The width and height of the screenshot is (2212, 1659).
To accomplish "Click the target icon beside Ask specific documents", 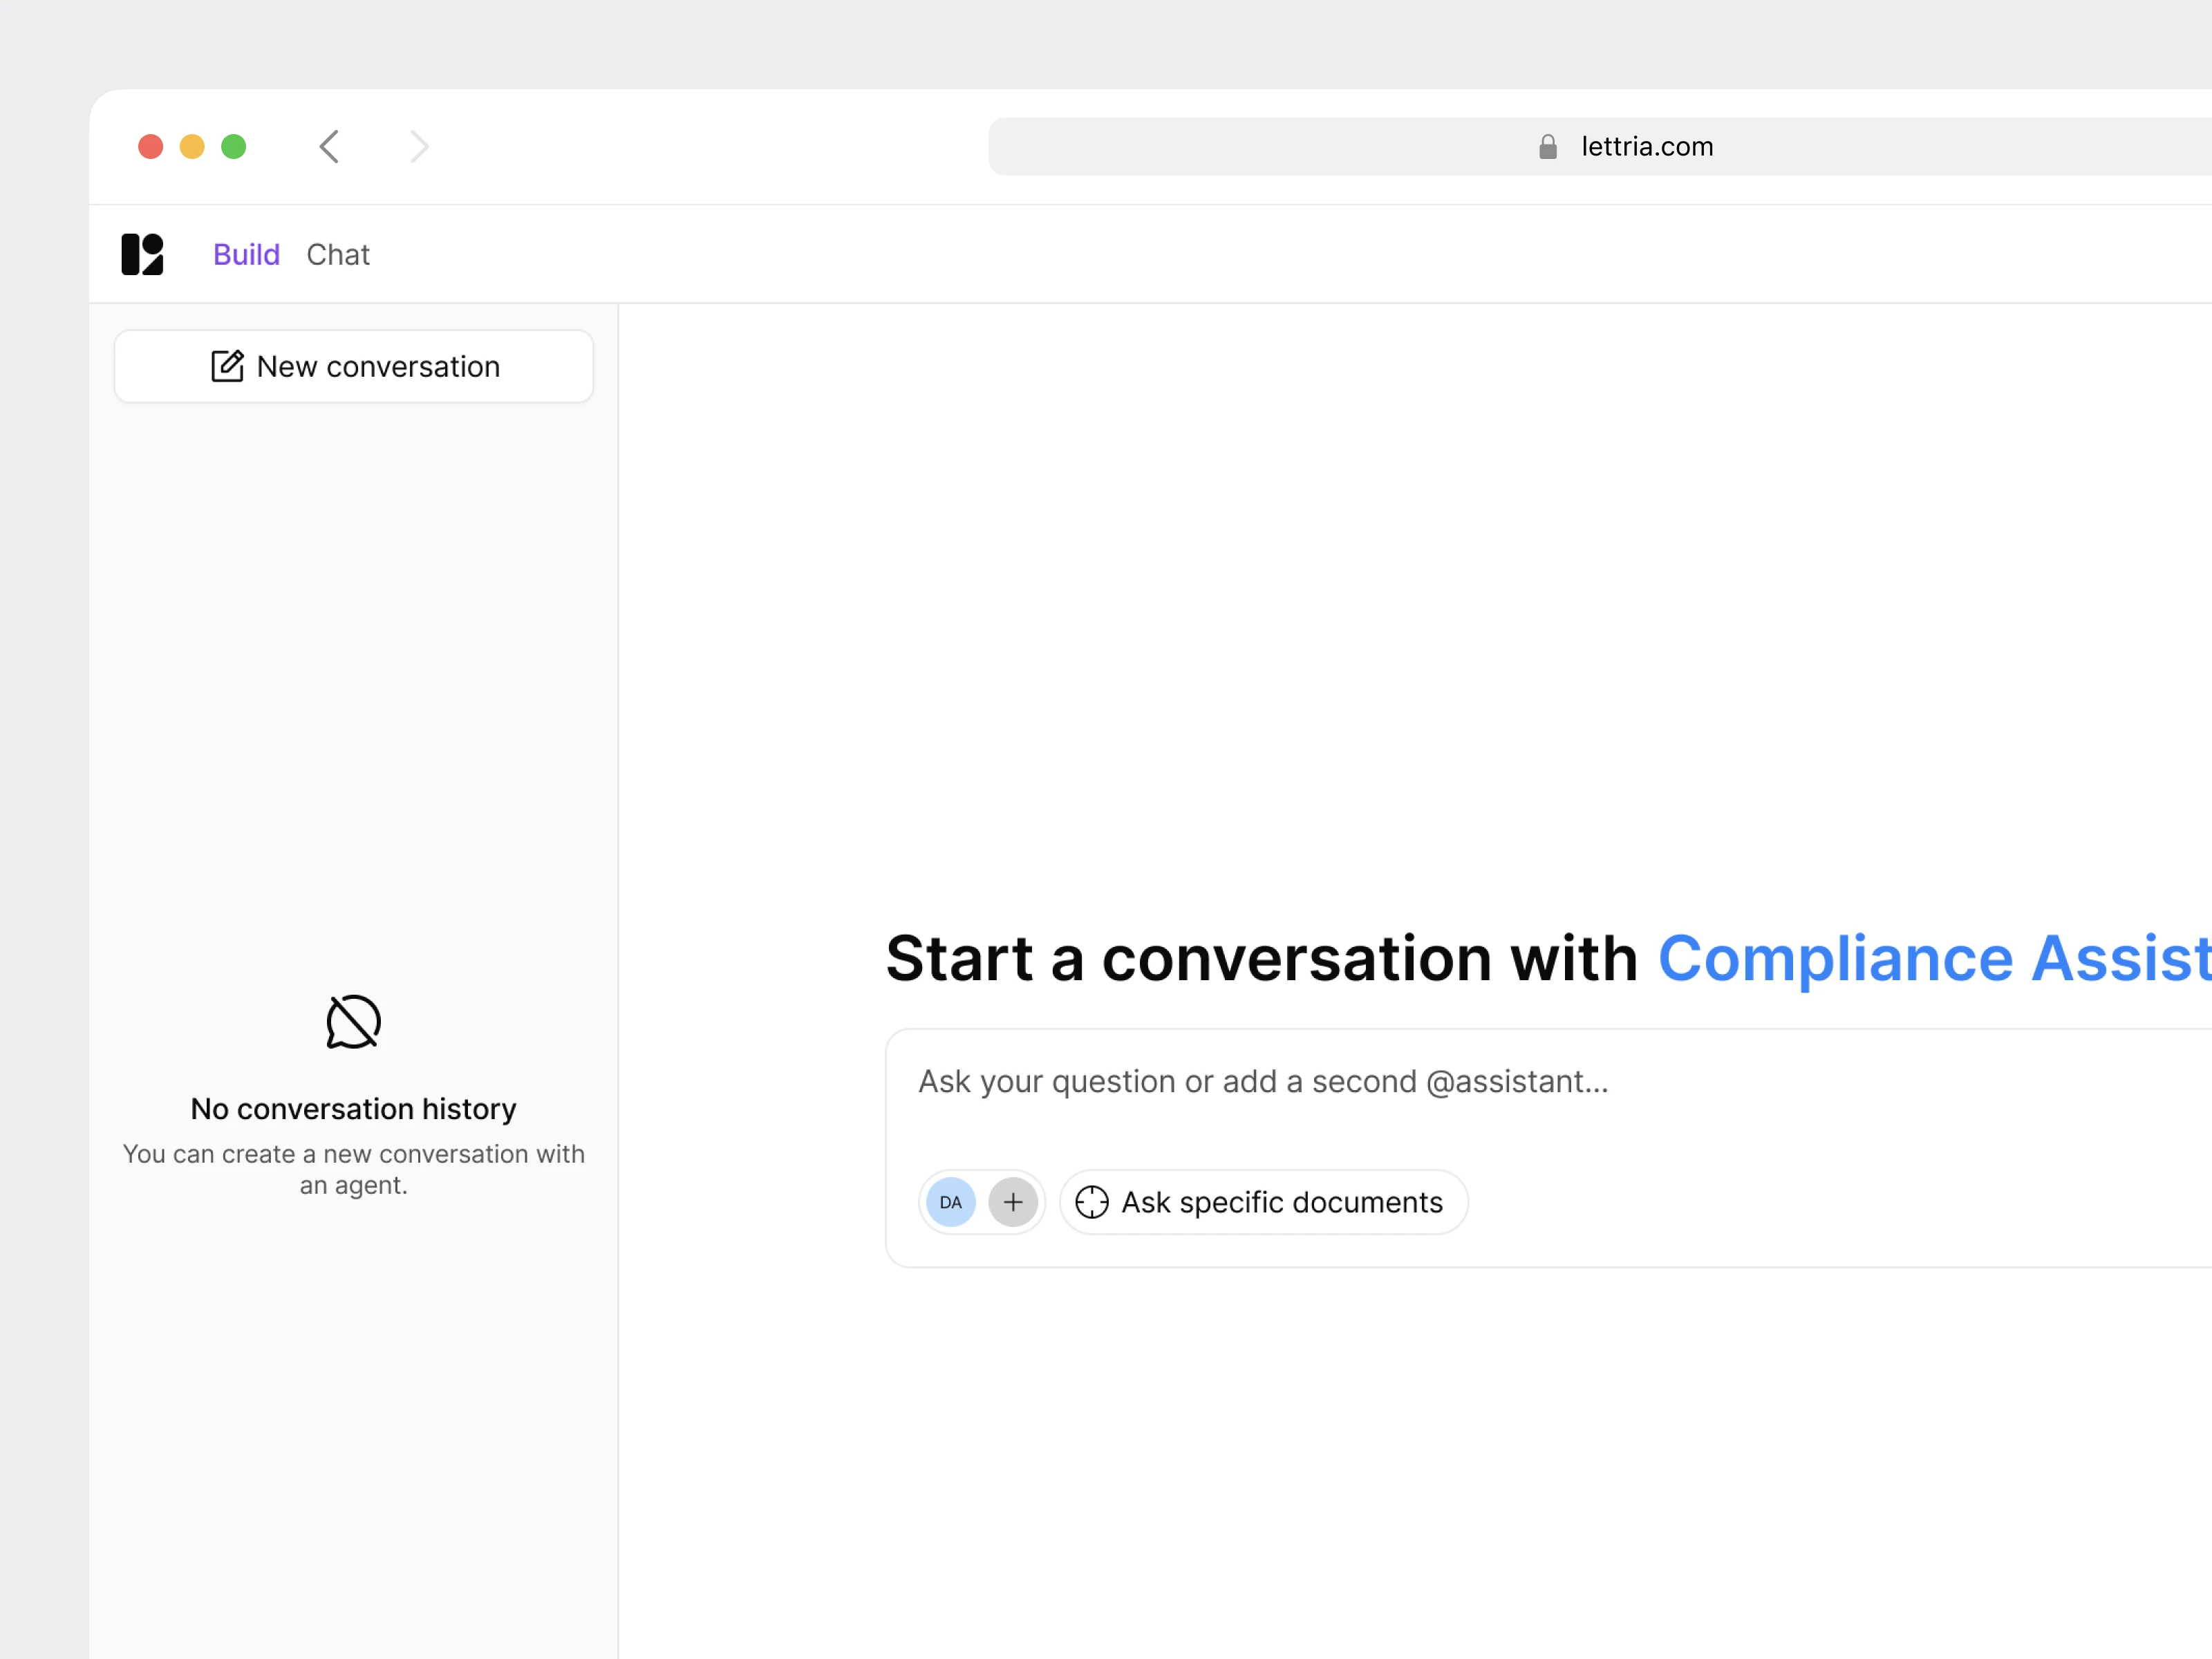I will [1091, 1202].
